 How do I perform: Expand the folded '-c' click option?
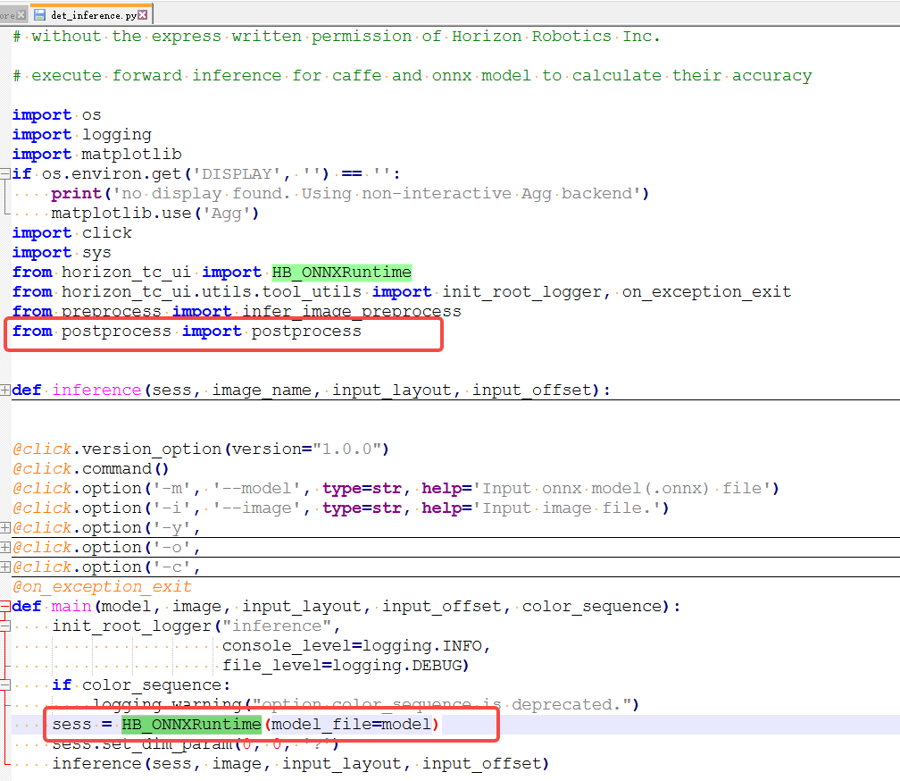coord(5,567)
